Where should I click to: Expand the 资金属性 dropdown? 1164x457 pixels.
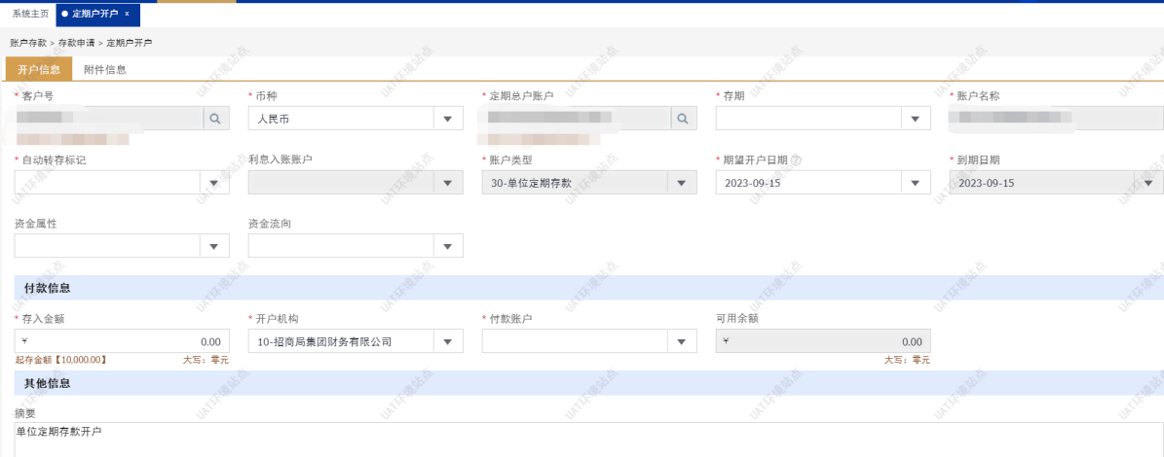click(x=213, y=246)
